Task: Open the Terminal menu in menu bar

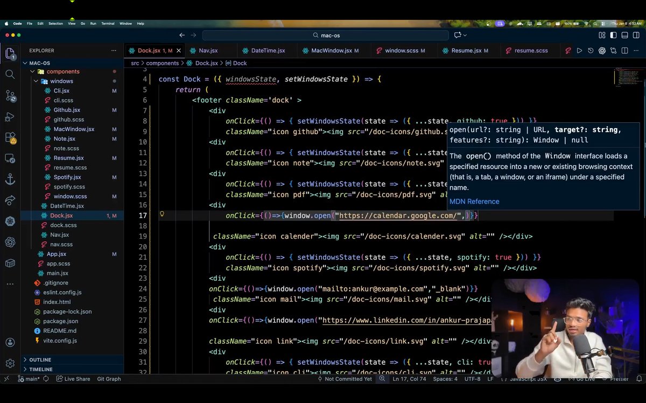Action: [108, 24]
